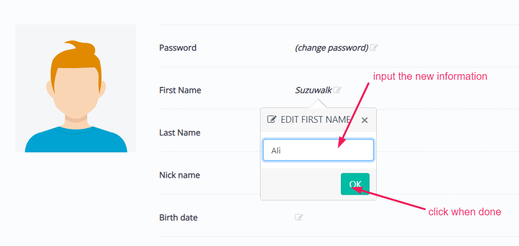Screen dimensions: 519x246
Task: Select the Last Name field label
Action: 180,133
